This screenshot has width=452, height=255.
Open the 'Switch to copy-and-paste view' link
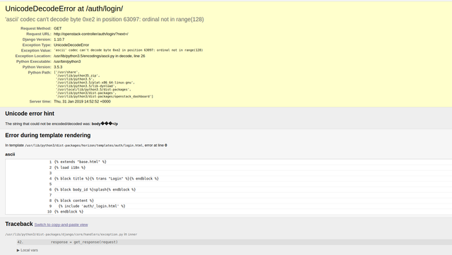pyautogui.click(x=61, y=225)
